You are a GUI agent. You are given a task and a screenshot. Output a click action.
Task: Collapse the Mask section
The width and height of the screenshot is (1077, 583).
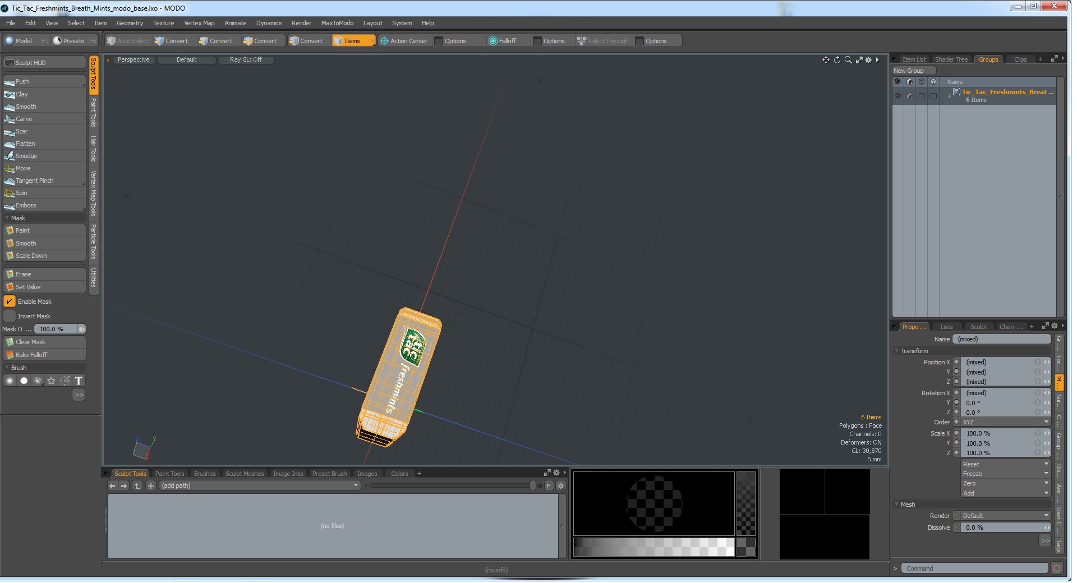click(7, 219)
